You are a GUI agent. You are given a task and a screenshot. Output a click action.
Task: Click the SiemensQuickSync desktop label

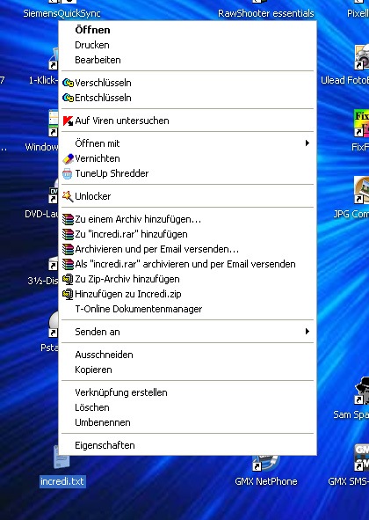(61, 13)
